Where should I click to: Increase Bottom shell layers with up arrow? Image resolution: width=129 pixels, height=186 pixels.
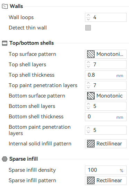pos(88,104)
